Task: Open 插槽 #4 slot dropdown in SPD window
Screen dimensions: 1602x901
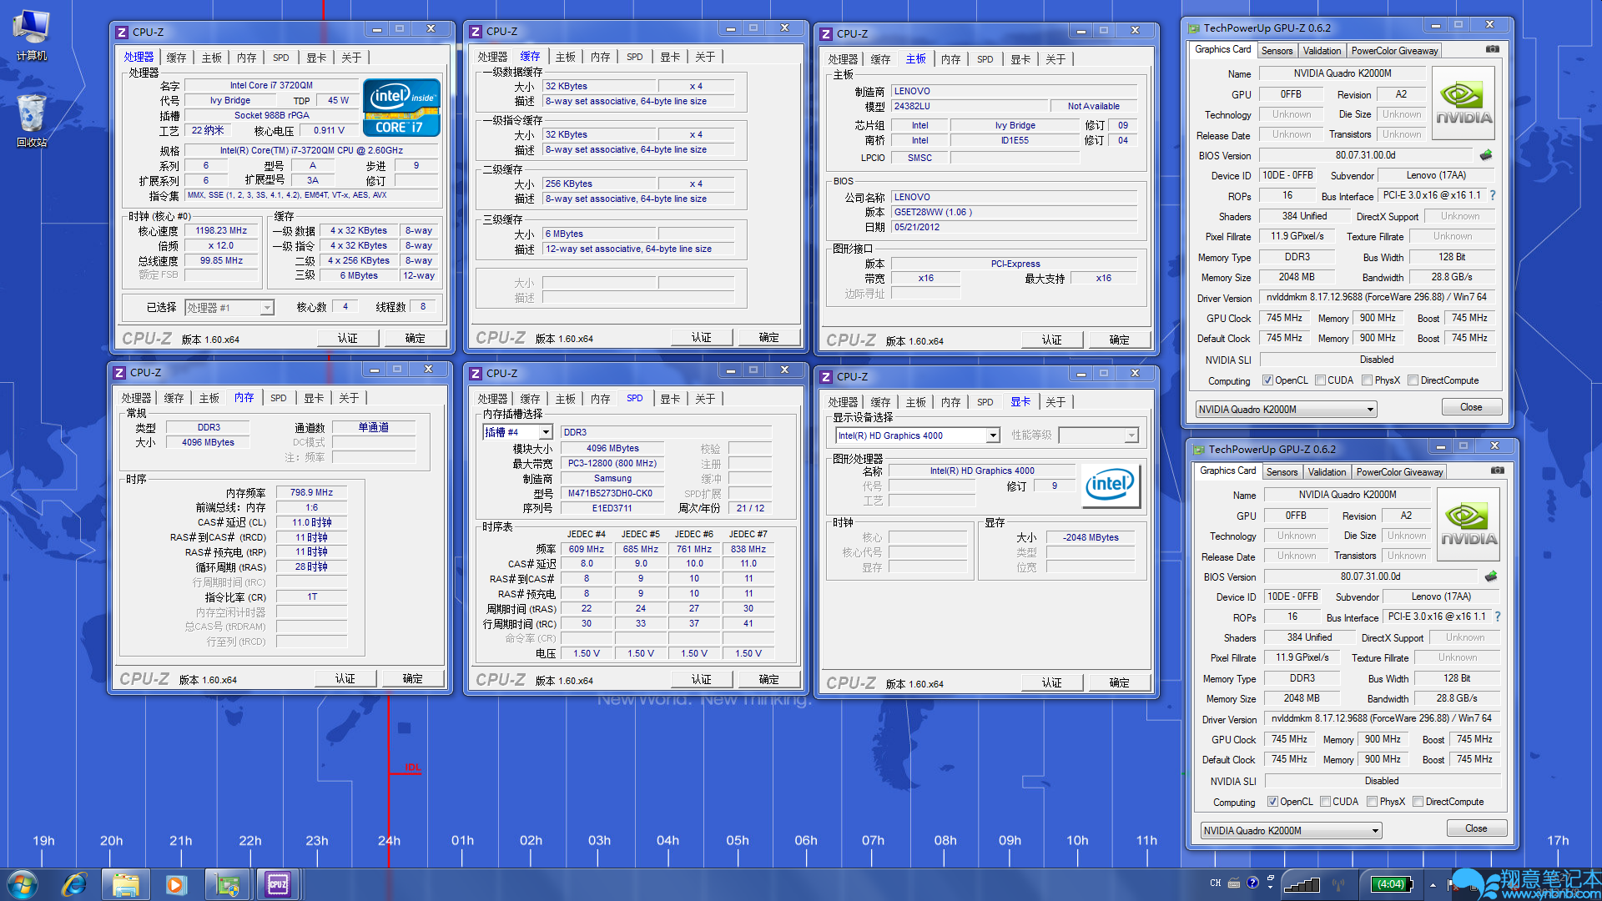Action: coord(517,432)
